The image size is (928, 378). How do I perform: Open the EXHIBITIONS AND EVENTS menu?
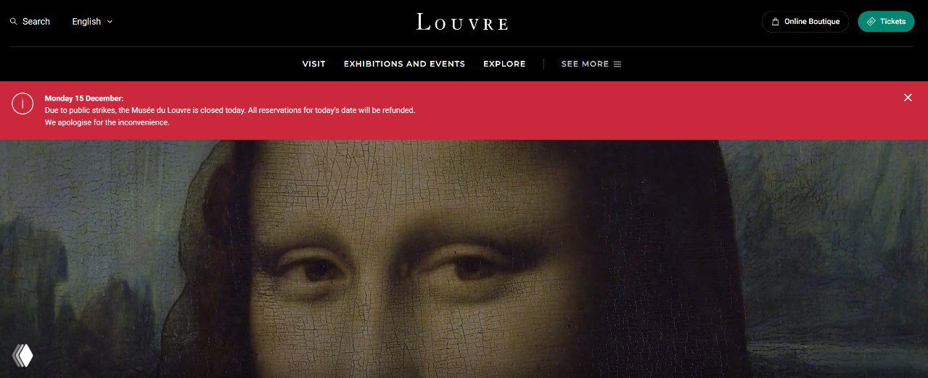[x=404, y=64]
